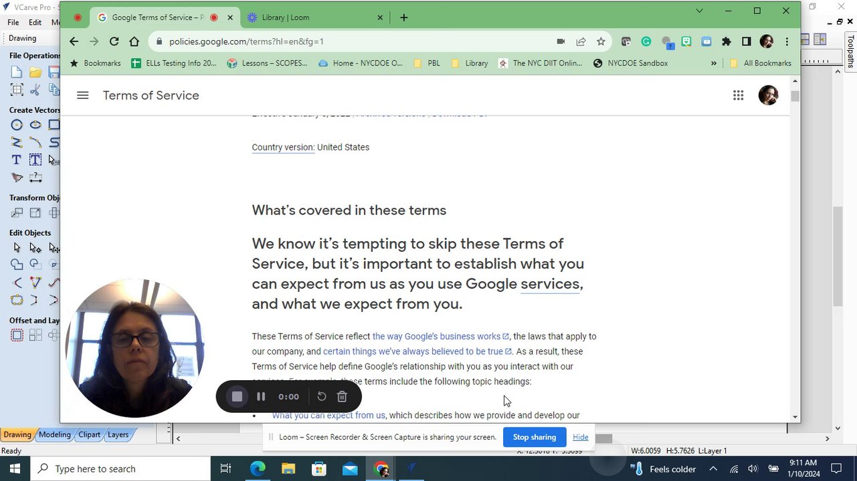Switch to Layers tab in VCarve

point(118,434)
